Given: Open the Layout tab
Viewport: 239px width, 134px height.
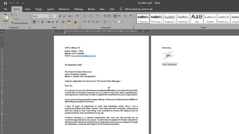Looking at the screenshot, I should pyautogui.click(x=50, y=9).
